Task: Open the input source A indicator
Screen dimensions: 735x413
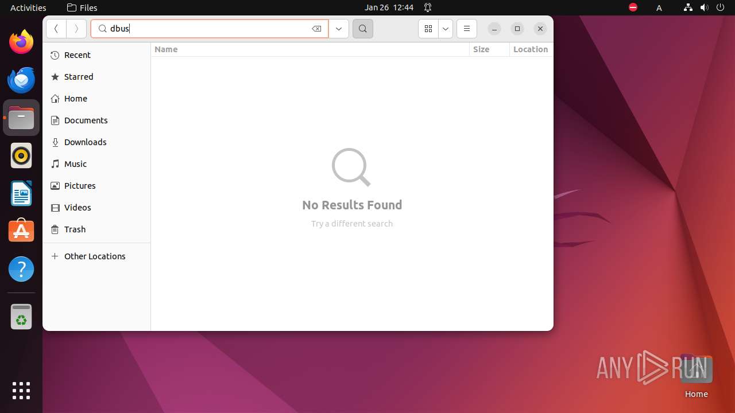Action: click(659, 7)
